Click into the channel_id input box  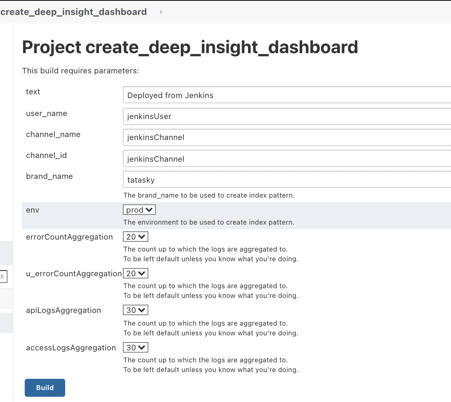[x=287, y=159]
